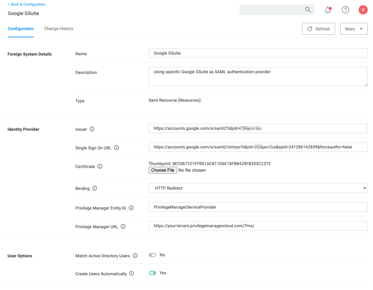This screenshot has width=373, height=290.
Task: Click the Refresh button
Action: (318, 29)
